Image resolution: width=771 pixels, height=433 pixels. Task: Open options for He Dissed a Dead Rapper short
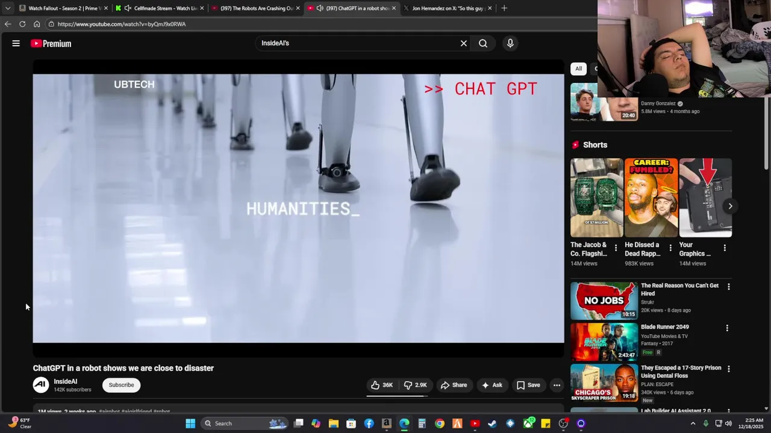tap(670, 248)
